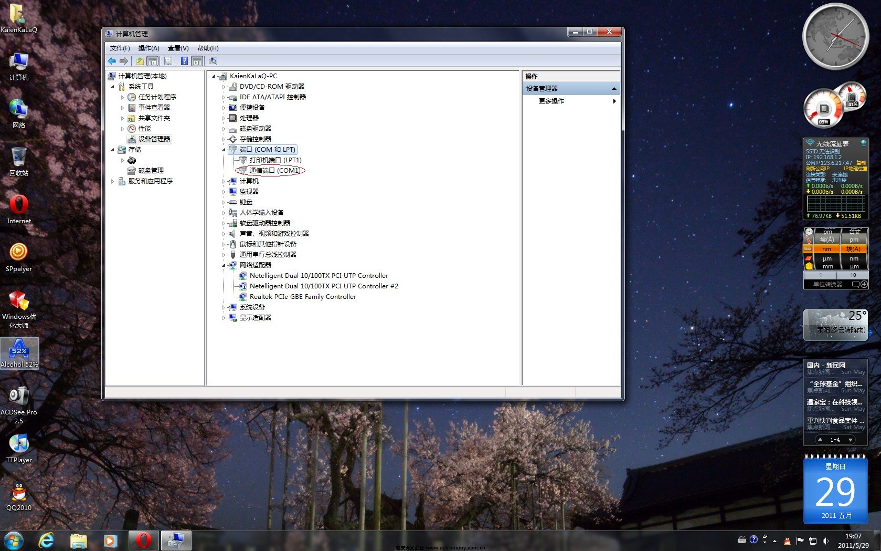Screen dimensions: 881x551
Task: Open the QQ2010 desktop icon
Action: point(19,496)
